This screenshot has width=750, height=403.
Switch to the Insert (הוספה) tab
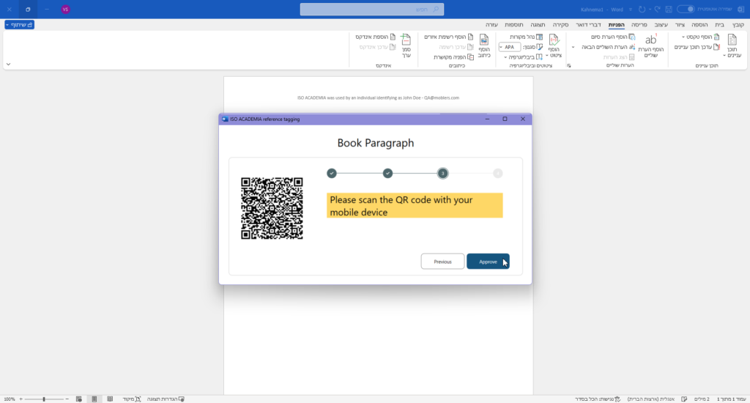tap(699, 24)
